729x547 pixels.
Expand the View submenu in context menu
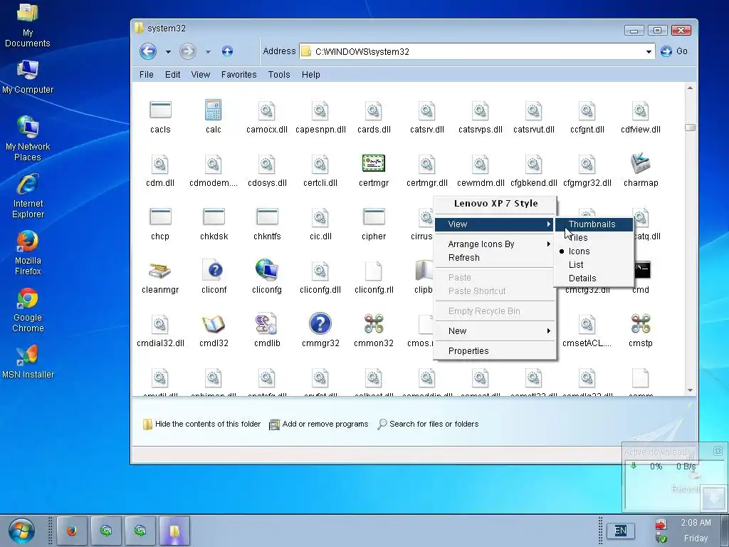click(x=495, y=224)
